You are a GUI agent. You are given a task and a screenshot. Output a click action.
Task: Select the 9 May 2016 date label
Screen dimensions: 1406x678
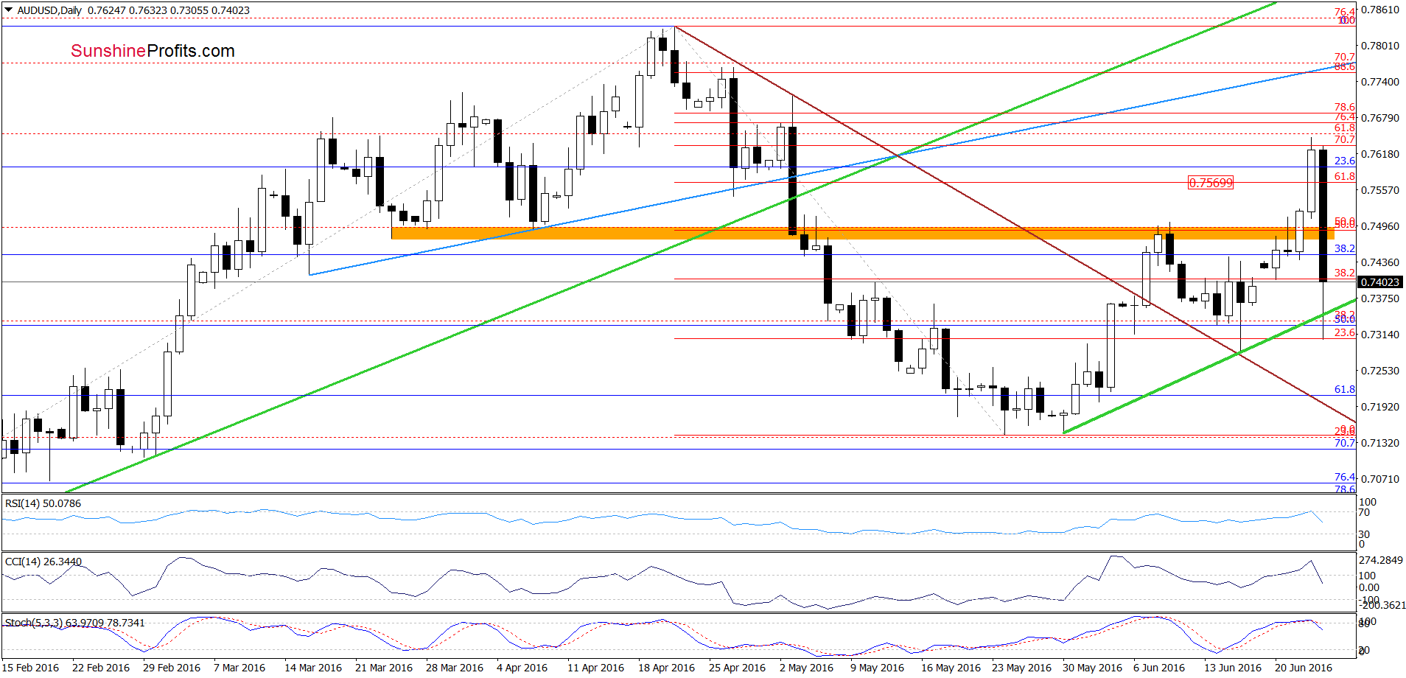[877, 668]
